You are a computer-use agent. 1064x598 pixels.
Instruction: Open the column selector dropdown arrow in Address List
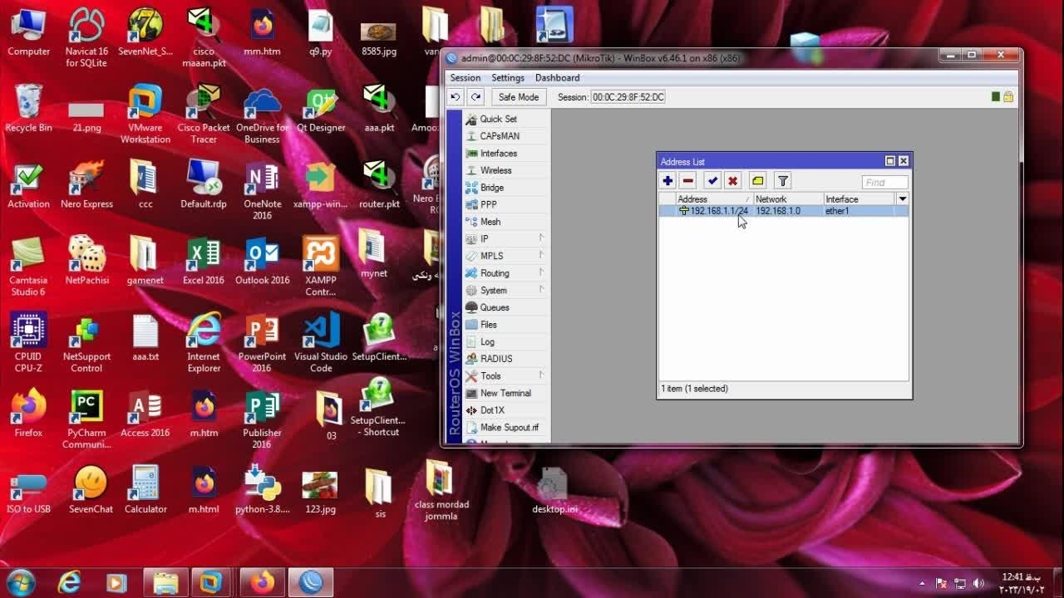click(x=902, y=199)
